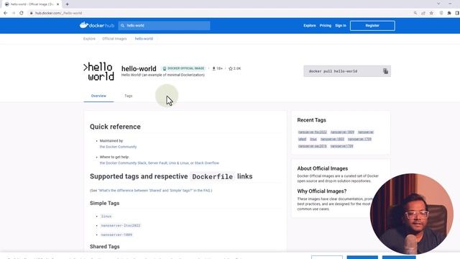Viewport: 460px width, 259px height.
Task: Click the shield extension icon in browser toolbar
Action: pyautogui.click(x=441, y=13)
